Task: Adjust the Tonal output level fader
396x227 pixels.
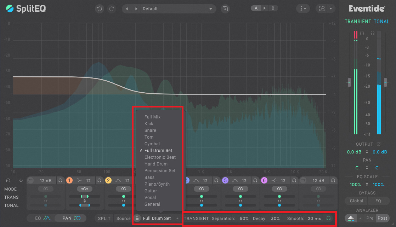Action: pos(385,82)
